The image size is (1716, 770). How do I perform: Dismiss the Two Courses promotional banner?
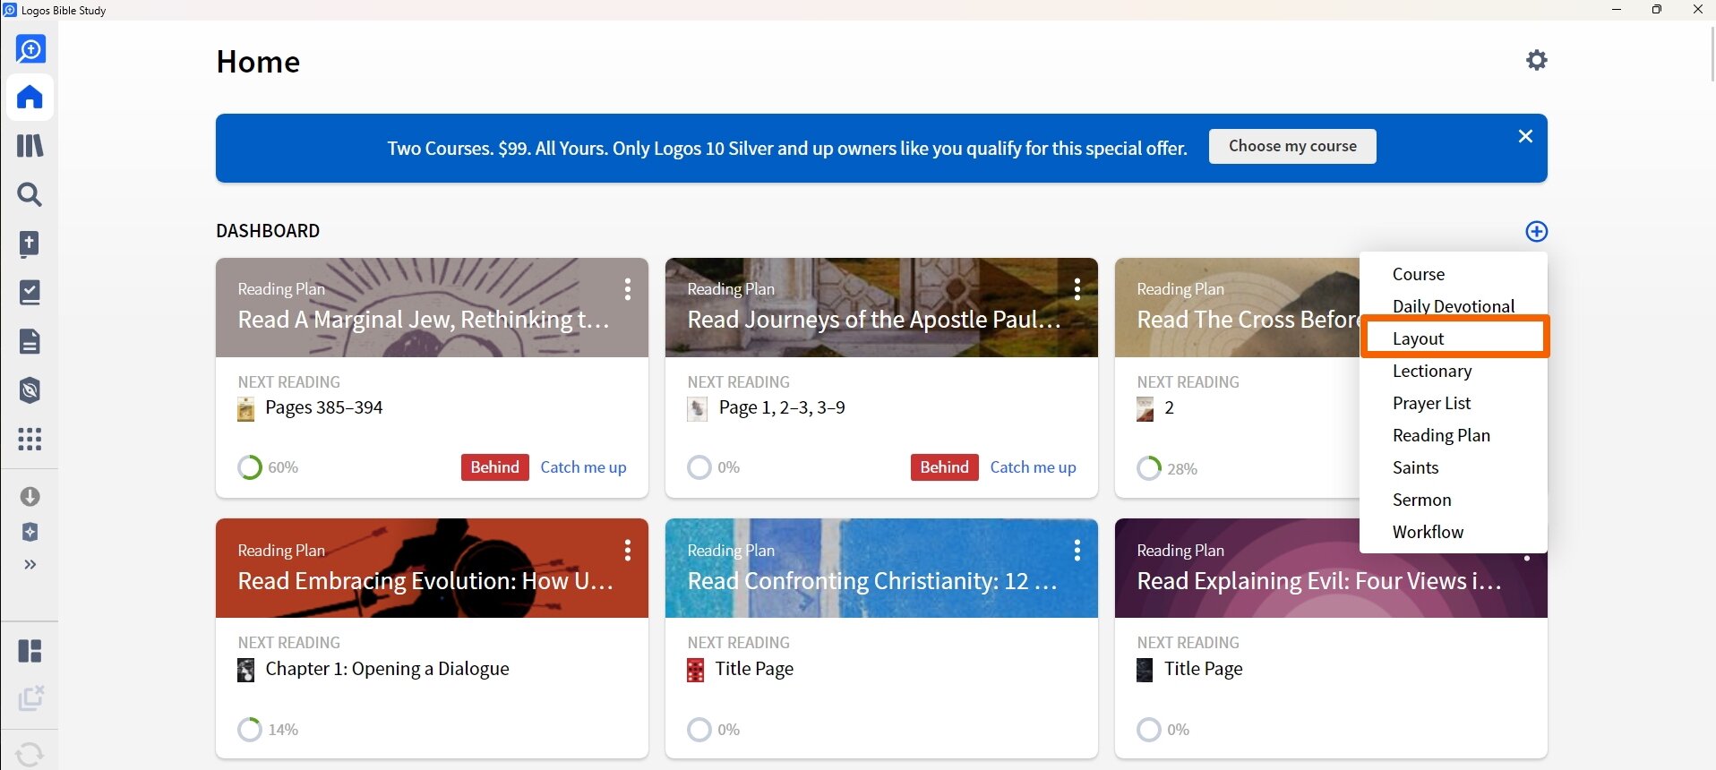click(x=1526, y=136)
